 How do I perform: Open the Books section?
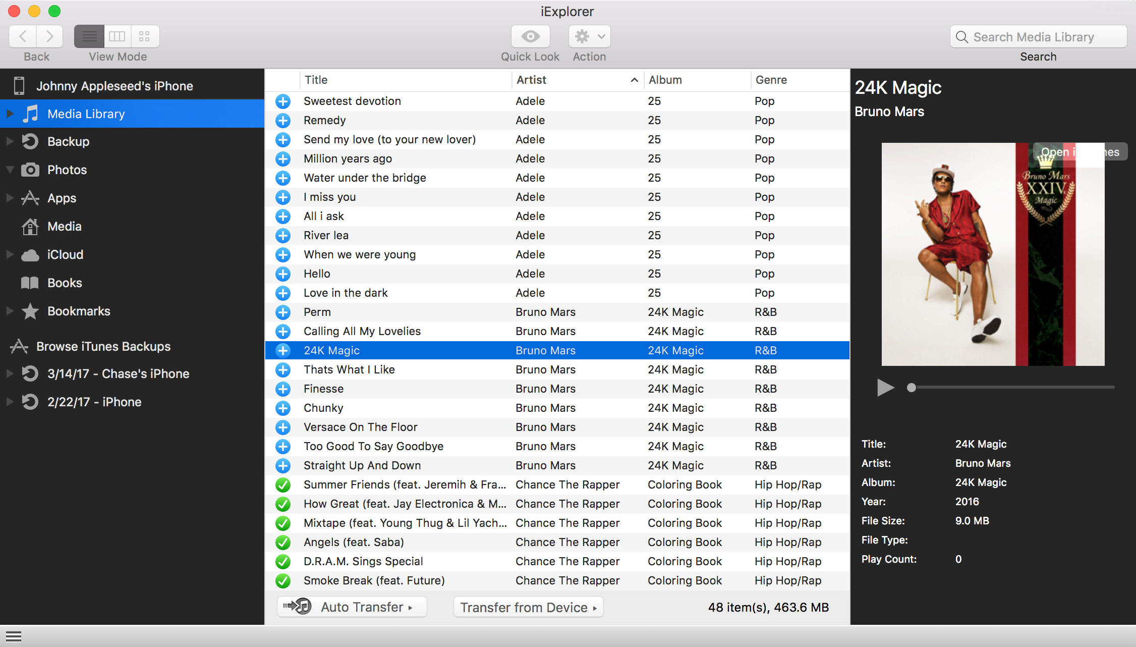tap(65, 283)
